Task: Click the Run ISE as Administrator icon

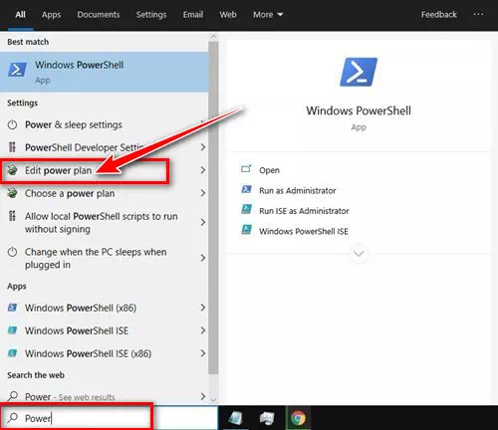Action: (246, 209)
